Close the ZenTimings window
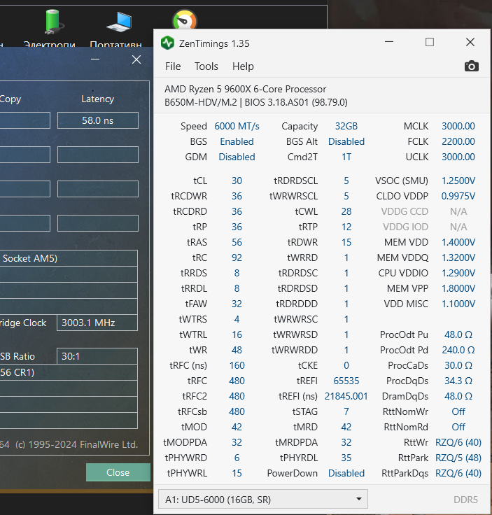This screenshot has width=492, height=515. 470,42
